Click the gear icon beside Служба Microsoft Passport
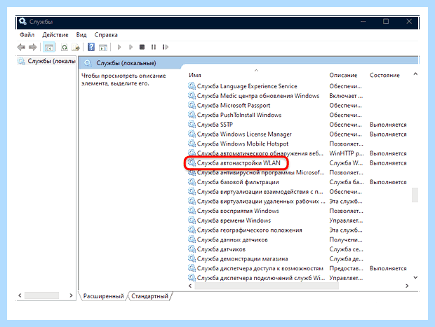This screenshot has width=435, height=327. pyautogui.click(x=192, y=105)
